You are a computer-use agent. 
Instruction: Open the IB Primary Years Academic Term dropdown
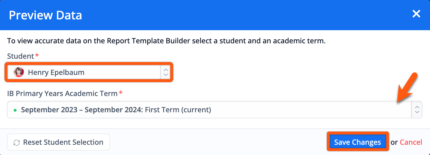214,110
